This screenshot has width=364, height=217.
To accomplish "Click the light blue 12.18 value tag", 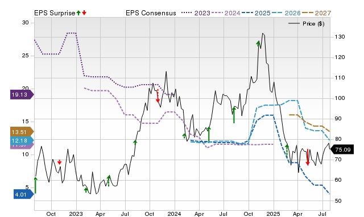I will coord(22,140).
